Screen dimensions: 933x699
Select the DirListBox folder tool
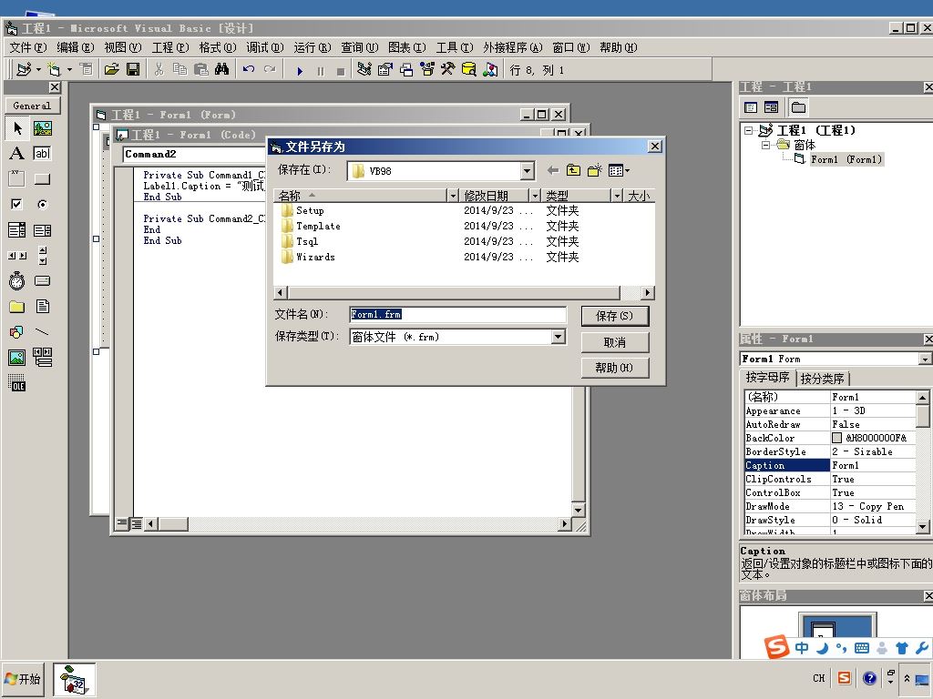(17, 306)
